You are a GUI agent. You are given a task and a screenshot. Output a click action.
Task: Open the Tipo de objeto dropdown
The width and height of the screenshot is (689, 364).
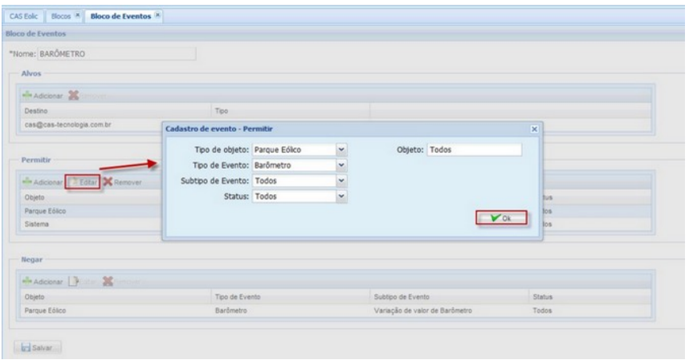pos(340,149)
